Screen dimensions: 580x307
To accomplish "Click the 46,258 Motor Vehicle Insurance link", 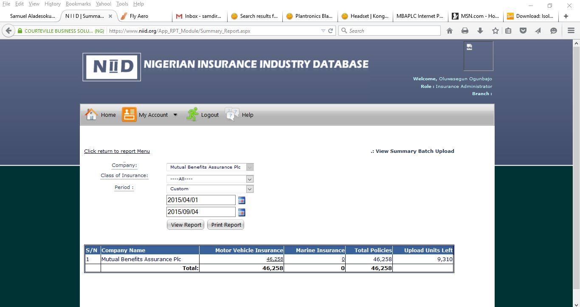I will click(275, 259).
